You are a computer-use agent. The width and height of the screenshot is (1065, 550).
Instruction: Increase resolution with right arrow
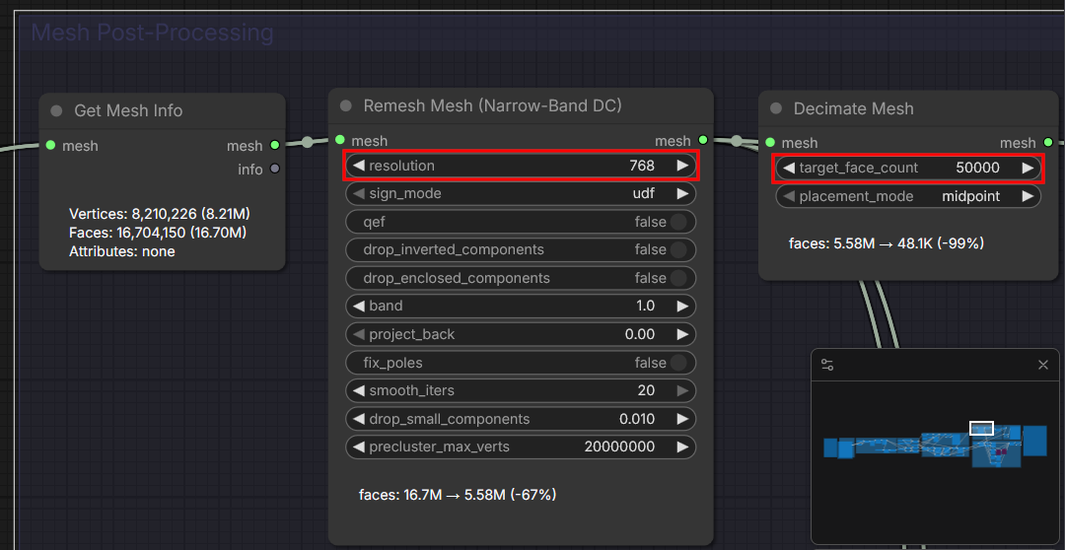pos(682,166)
